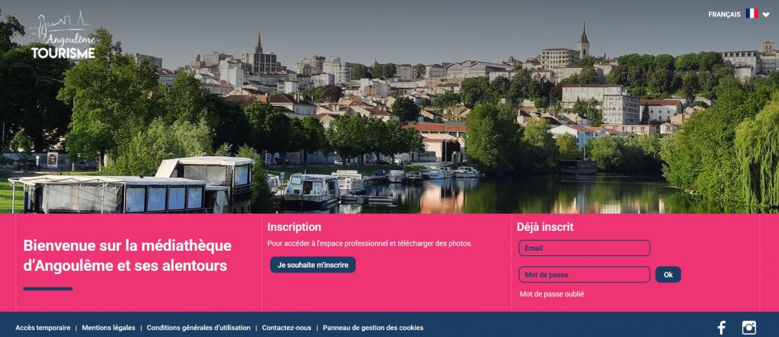Focus the Mot de passe field
Image resolution: width=779 pixels, height=337 pixels.
click(x=584, y=275)
